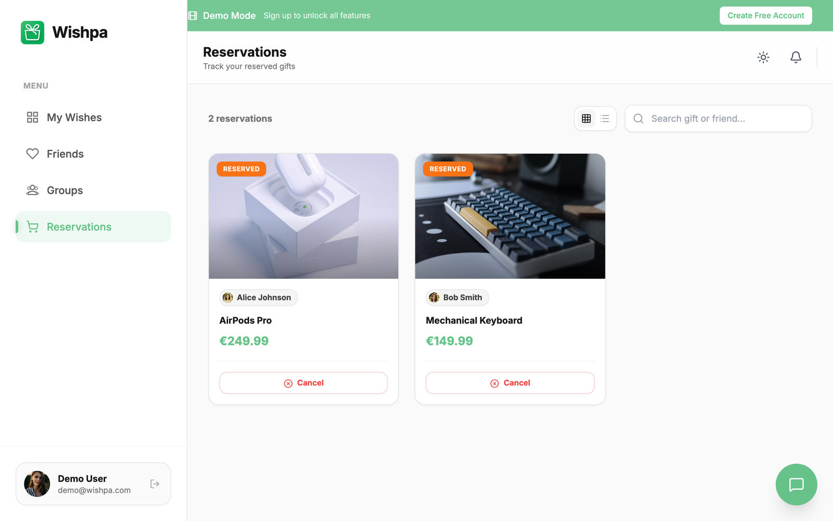Open the Groups section
The height and width of the screenshot is (521, 833).
coord(93,190)
